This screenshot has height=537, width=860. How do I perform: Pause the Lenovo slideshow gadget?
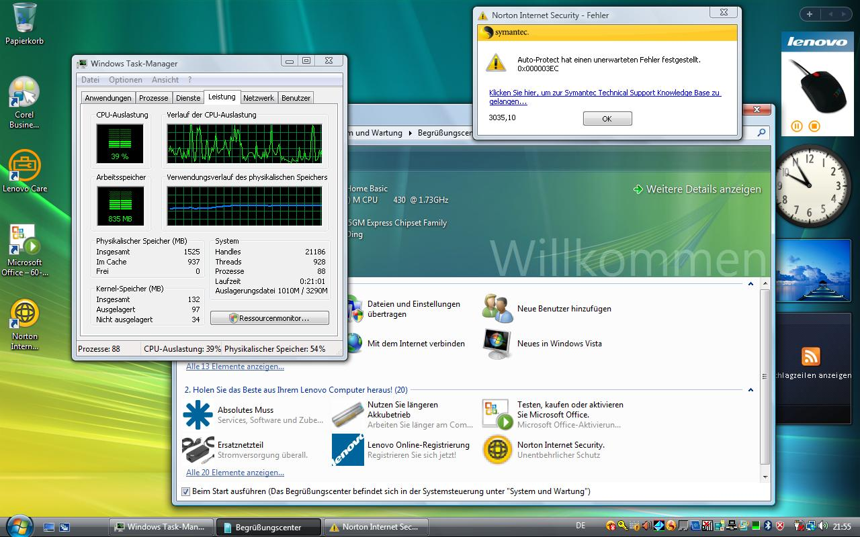[x=797, y=126]
